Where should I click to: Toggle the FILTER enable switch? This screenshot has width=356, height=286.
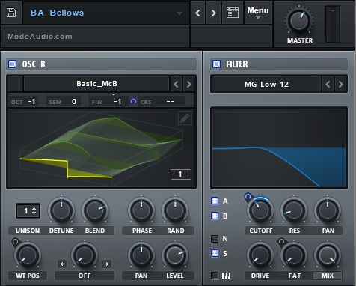click(216, 64)
